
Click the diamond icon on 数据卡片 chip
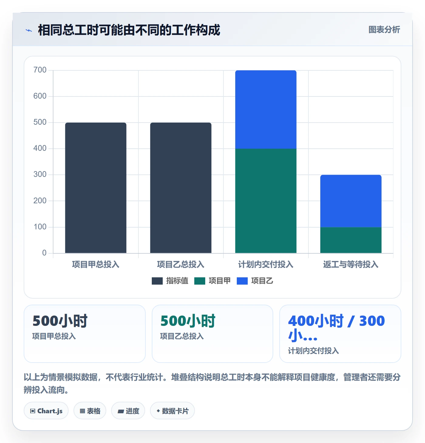tap(158, 411)
